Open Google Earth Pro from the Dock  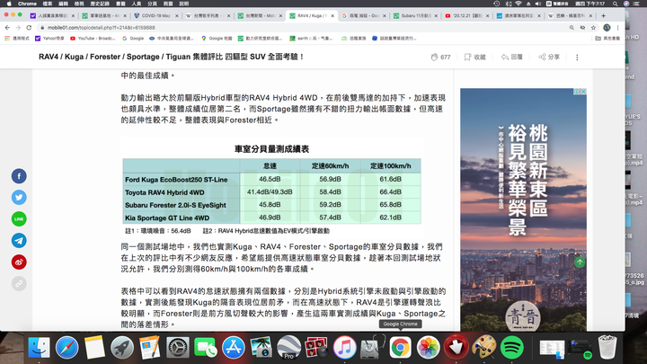click(288, 348)
